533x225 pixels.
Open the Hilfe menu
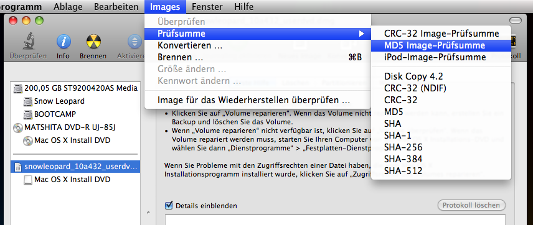point(243,7)
